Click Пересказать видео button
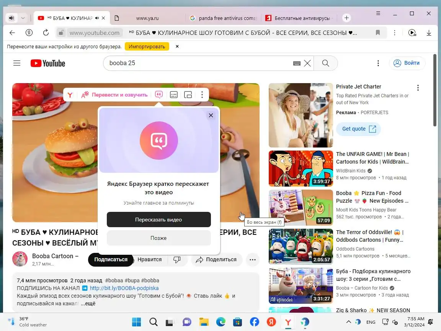 point(158,220)
